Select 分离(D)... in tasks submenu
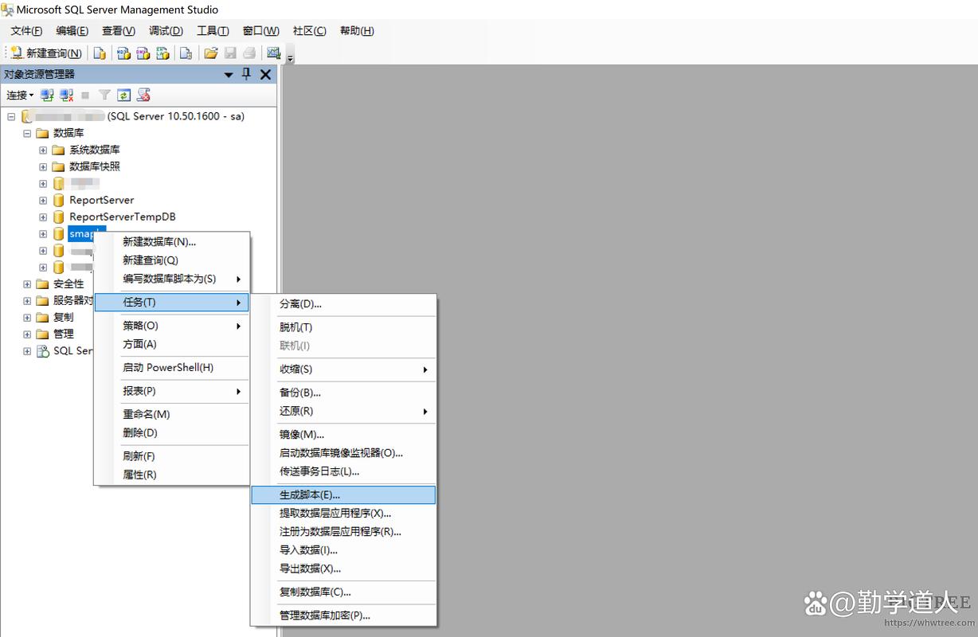 [x=343, y=304]
